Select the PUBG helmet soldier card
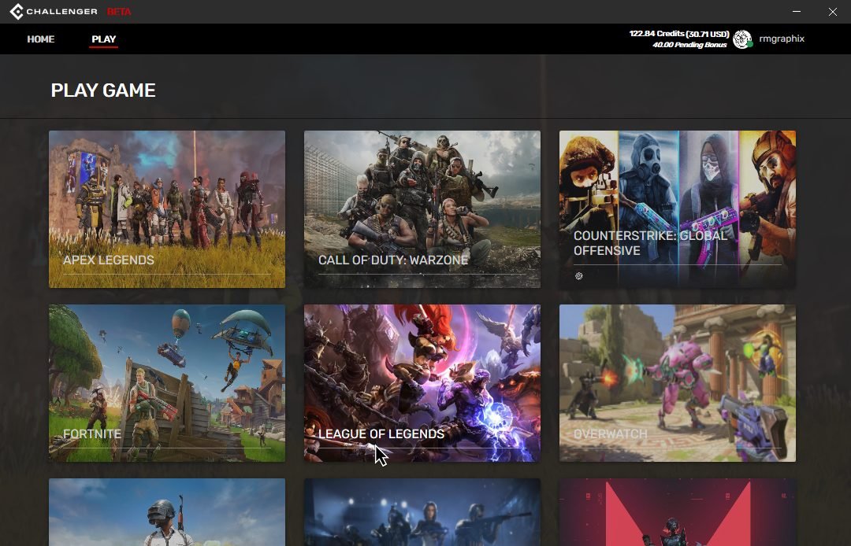The image size is (851, 546). click(x=167, y=512)
